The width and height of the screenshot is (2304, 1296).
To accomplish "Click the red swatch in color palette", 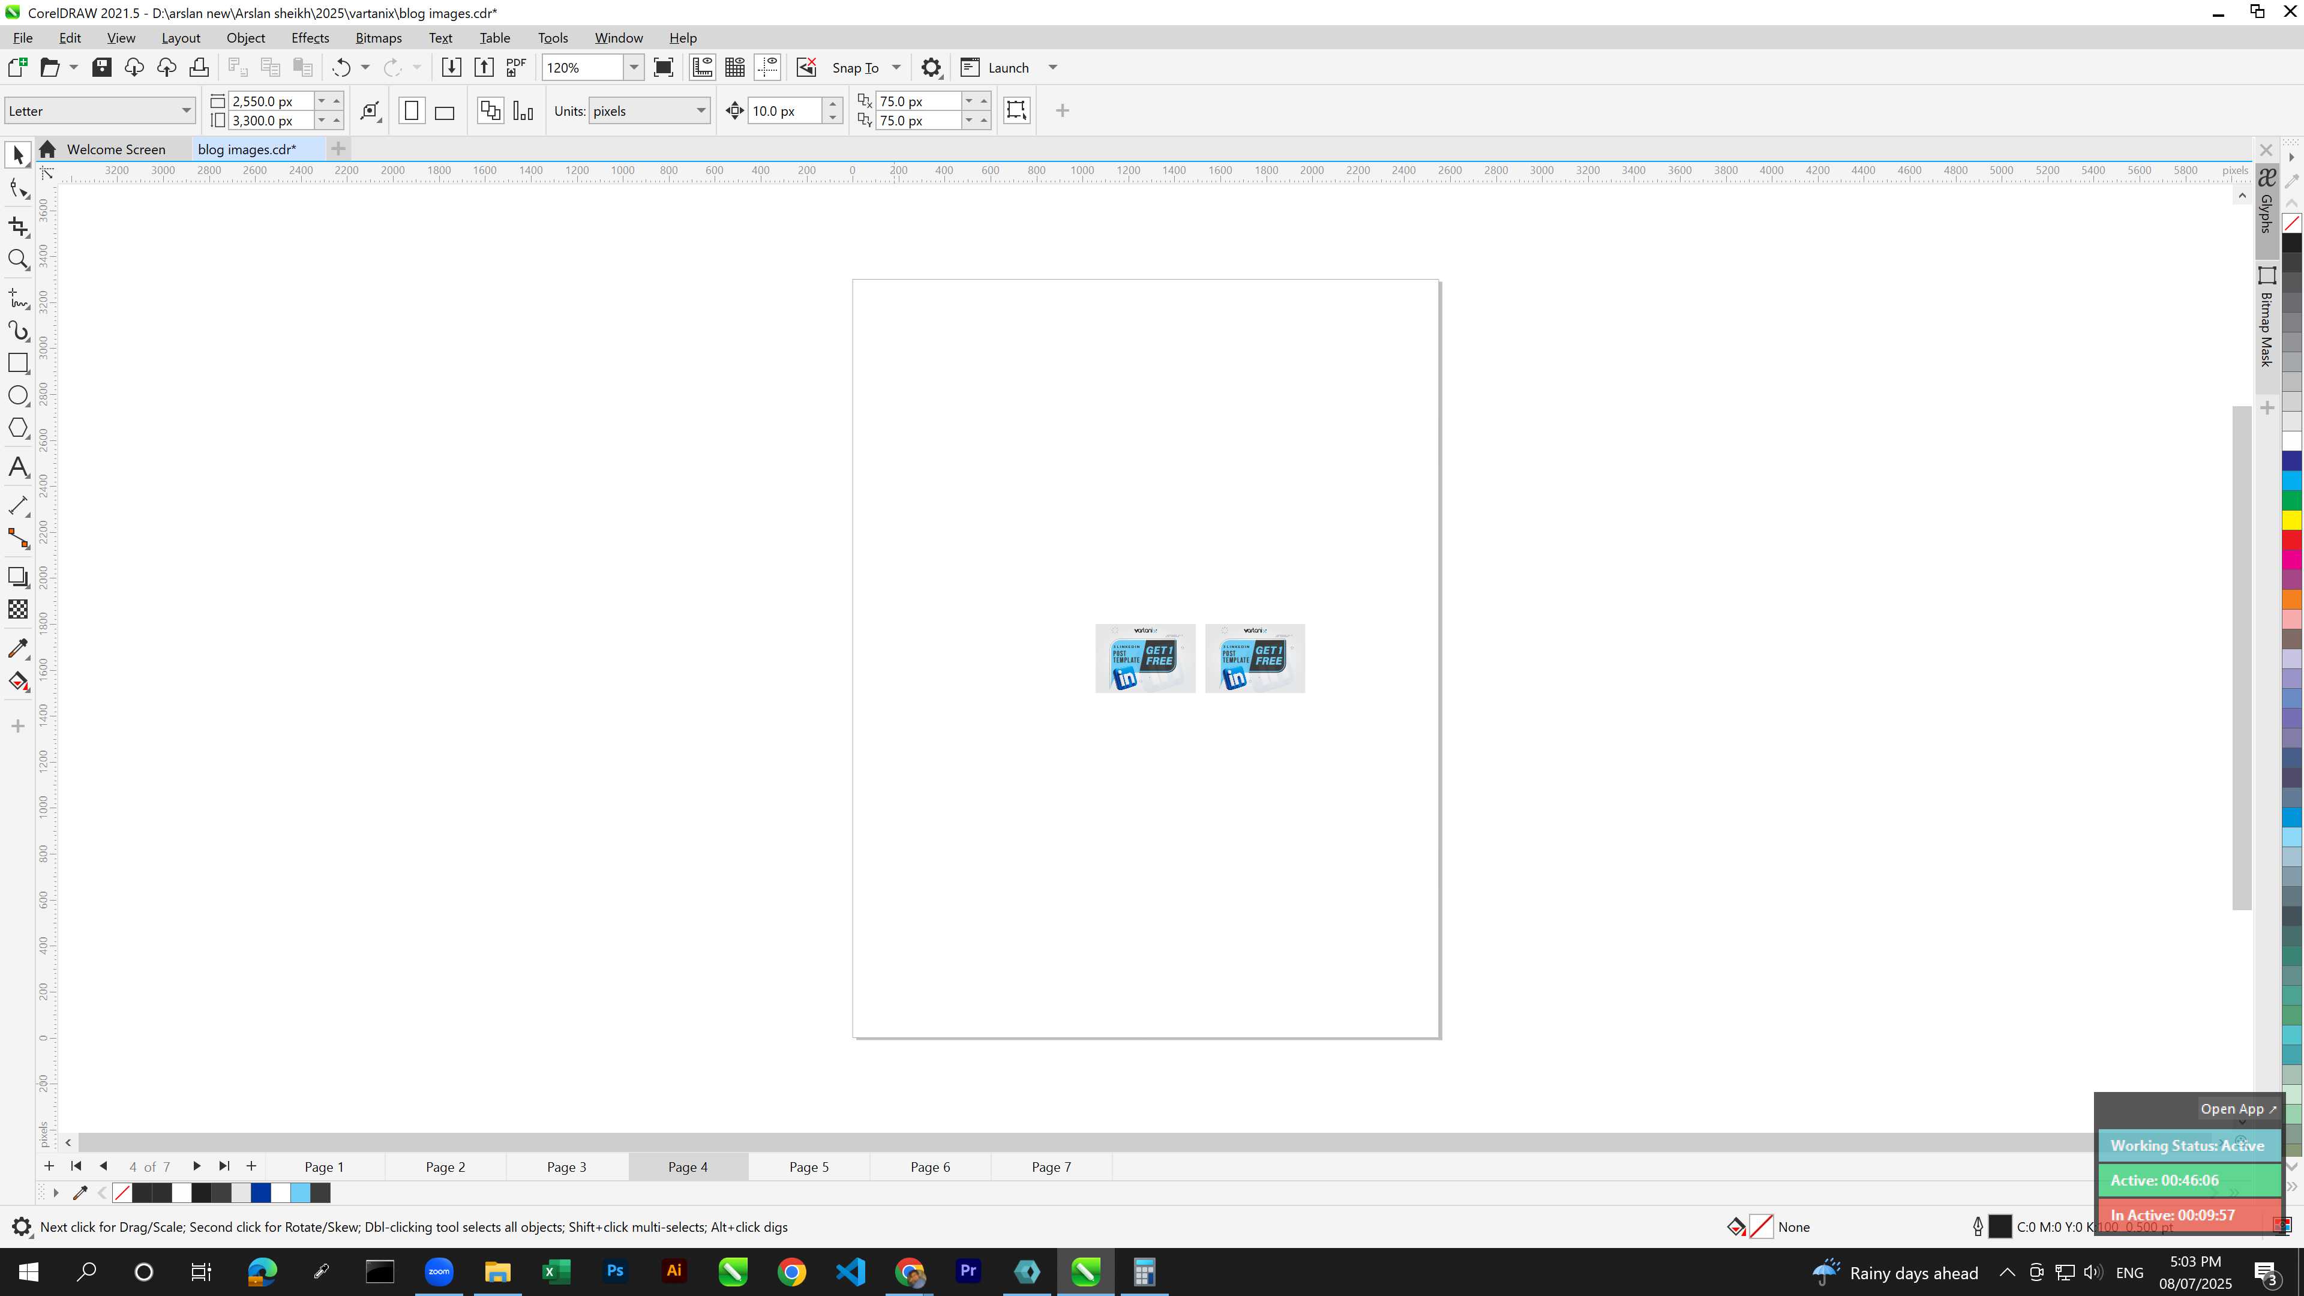I will (2291, 539).
